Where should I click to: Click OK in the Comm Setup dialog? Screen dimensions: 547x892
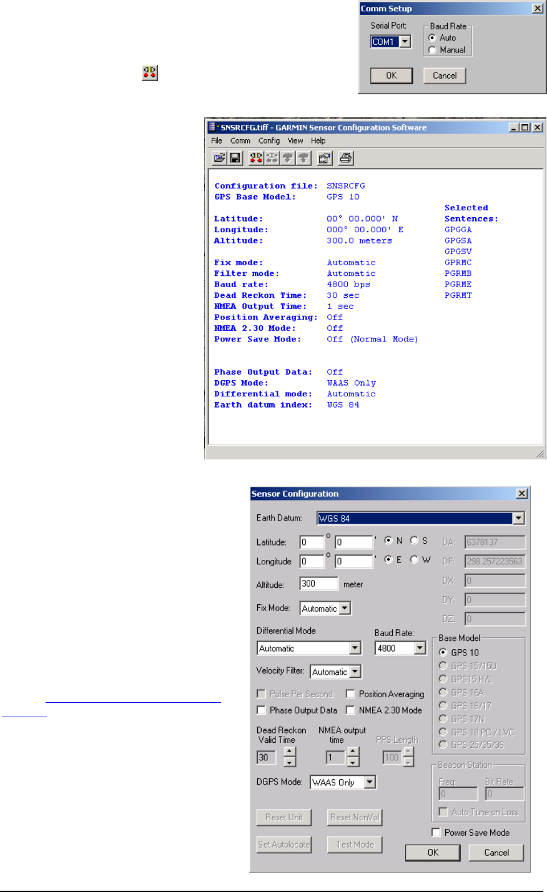pos(392,76)
